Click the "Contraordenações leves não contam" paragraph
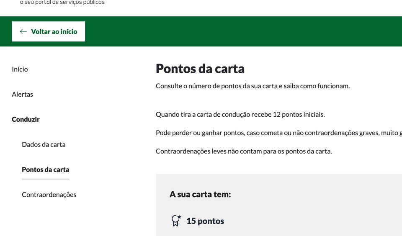Viewport: 402px width, 236px height. tap(244, 151)
